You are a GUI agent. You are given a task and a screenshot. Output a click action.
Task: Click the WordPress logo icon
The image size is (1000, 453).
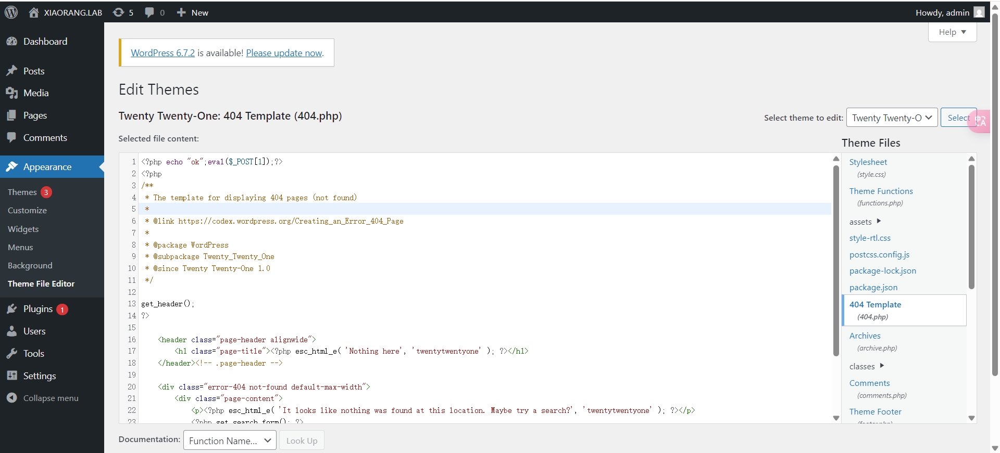coord(11,12)
